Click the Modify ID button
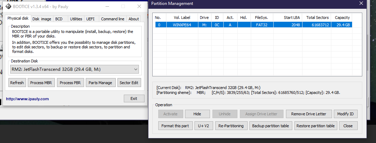 click(x=345, y=114)
